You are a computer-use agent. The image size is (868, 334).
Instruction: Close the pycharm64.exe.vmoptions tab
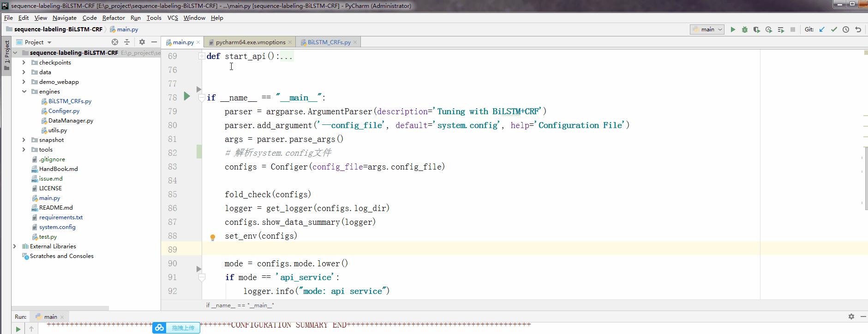pyautogui.click(x=290, y=42)
